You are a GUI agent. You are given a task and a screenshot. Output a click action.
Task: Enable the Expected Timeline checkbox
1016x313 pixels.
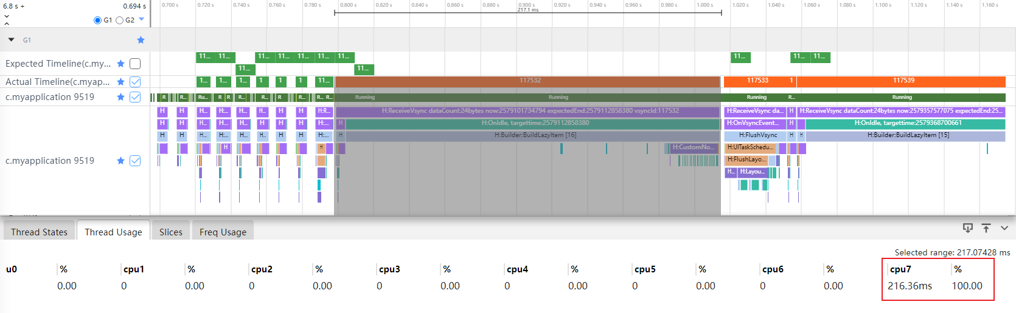click(x=135, y=64)
